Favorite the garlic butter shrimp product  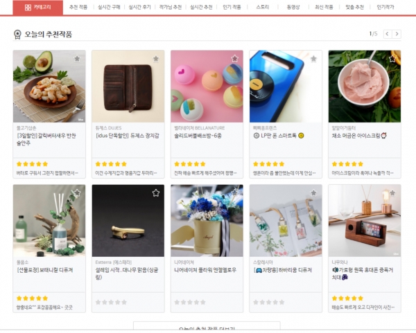coord(77,58)
